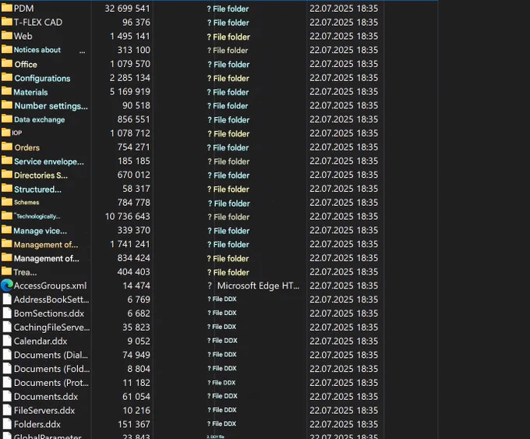
Task: Click the size value 10 736 643
Action: 127,216
